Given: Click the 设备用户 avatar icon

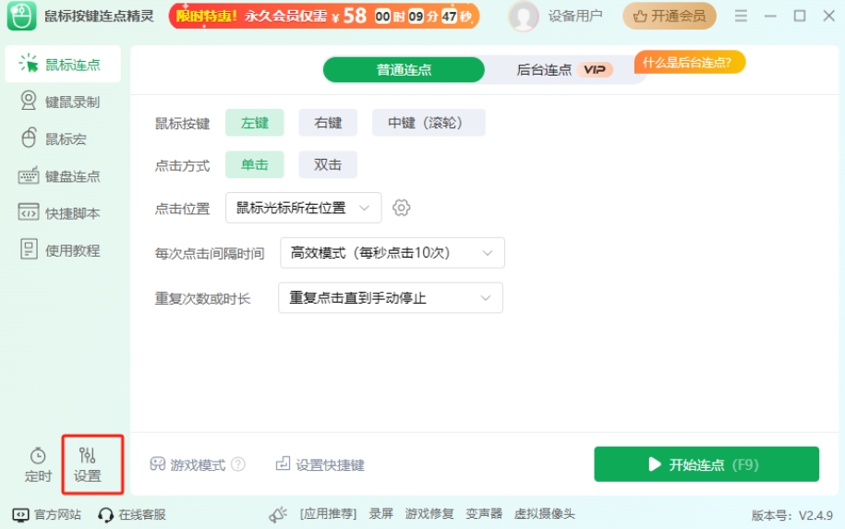Looking at the screenshot, I should 524,17.
